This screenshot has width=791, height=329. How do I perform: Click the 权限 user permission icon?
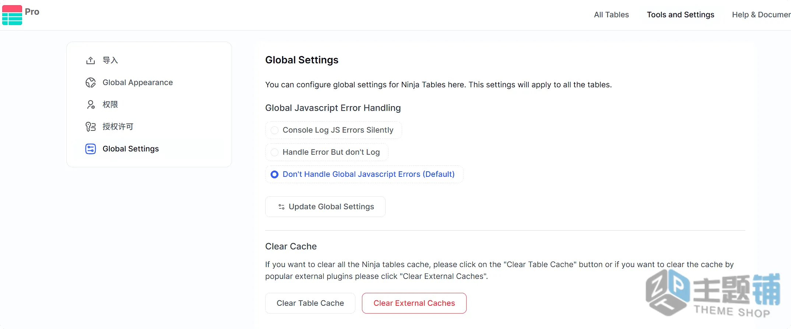[x=91, y=105]
